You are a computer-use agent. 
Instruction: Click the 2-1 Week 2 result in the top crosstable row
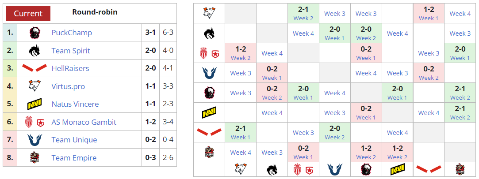[303, 13]
